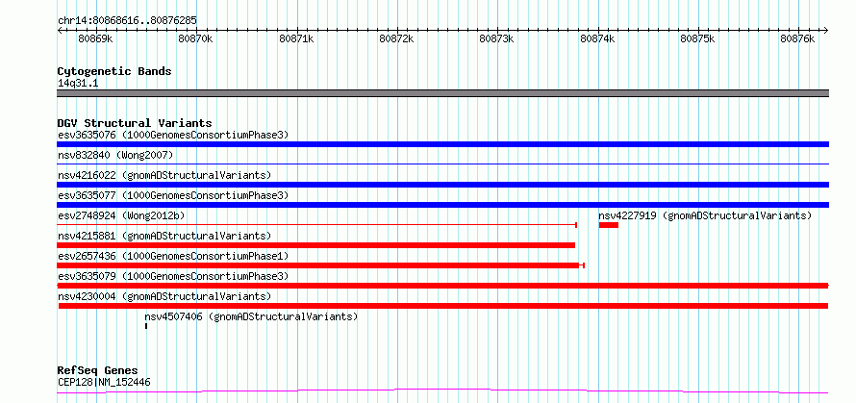Viewport: 856px width, 403px height.
Task: Click the 80871k ruler tick label
Action: pyautogui.click(x=296, y=38)
